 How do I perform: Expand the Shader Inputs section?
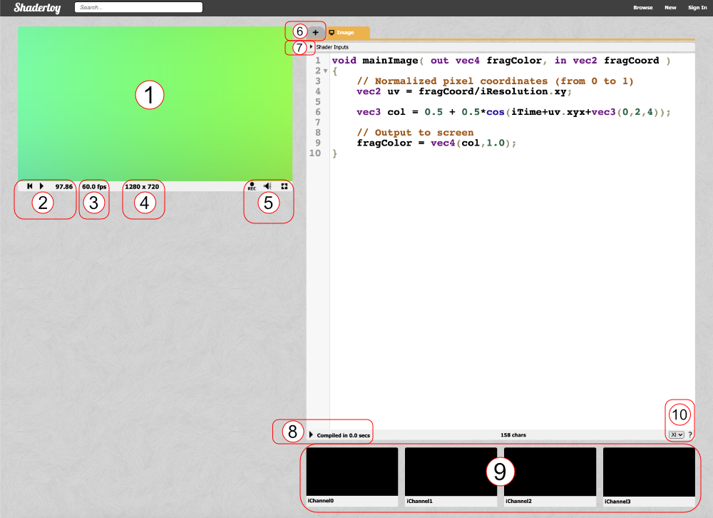pos(311,47)
